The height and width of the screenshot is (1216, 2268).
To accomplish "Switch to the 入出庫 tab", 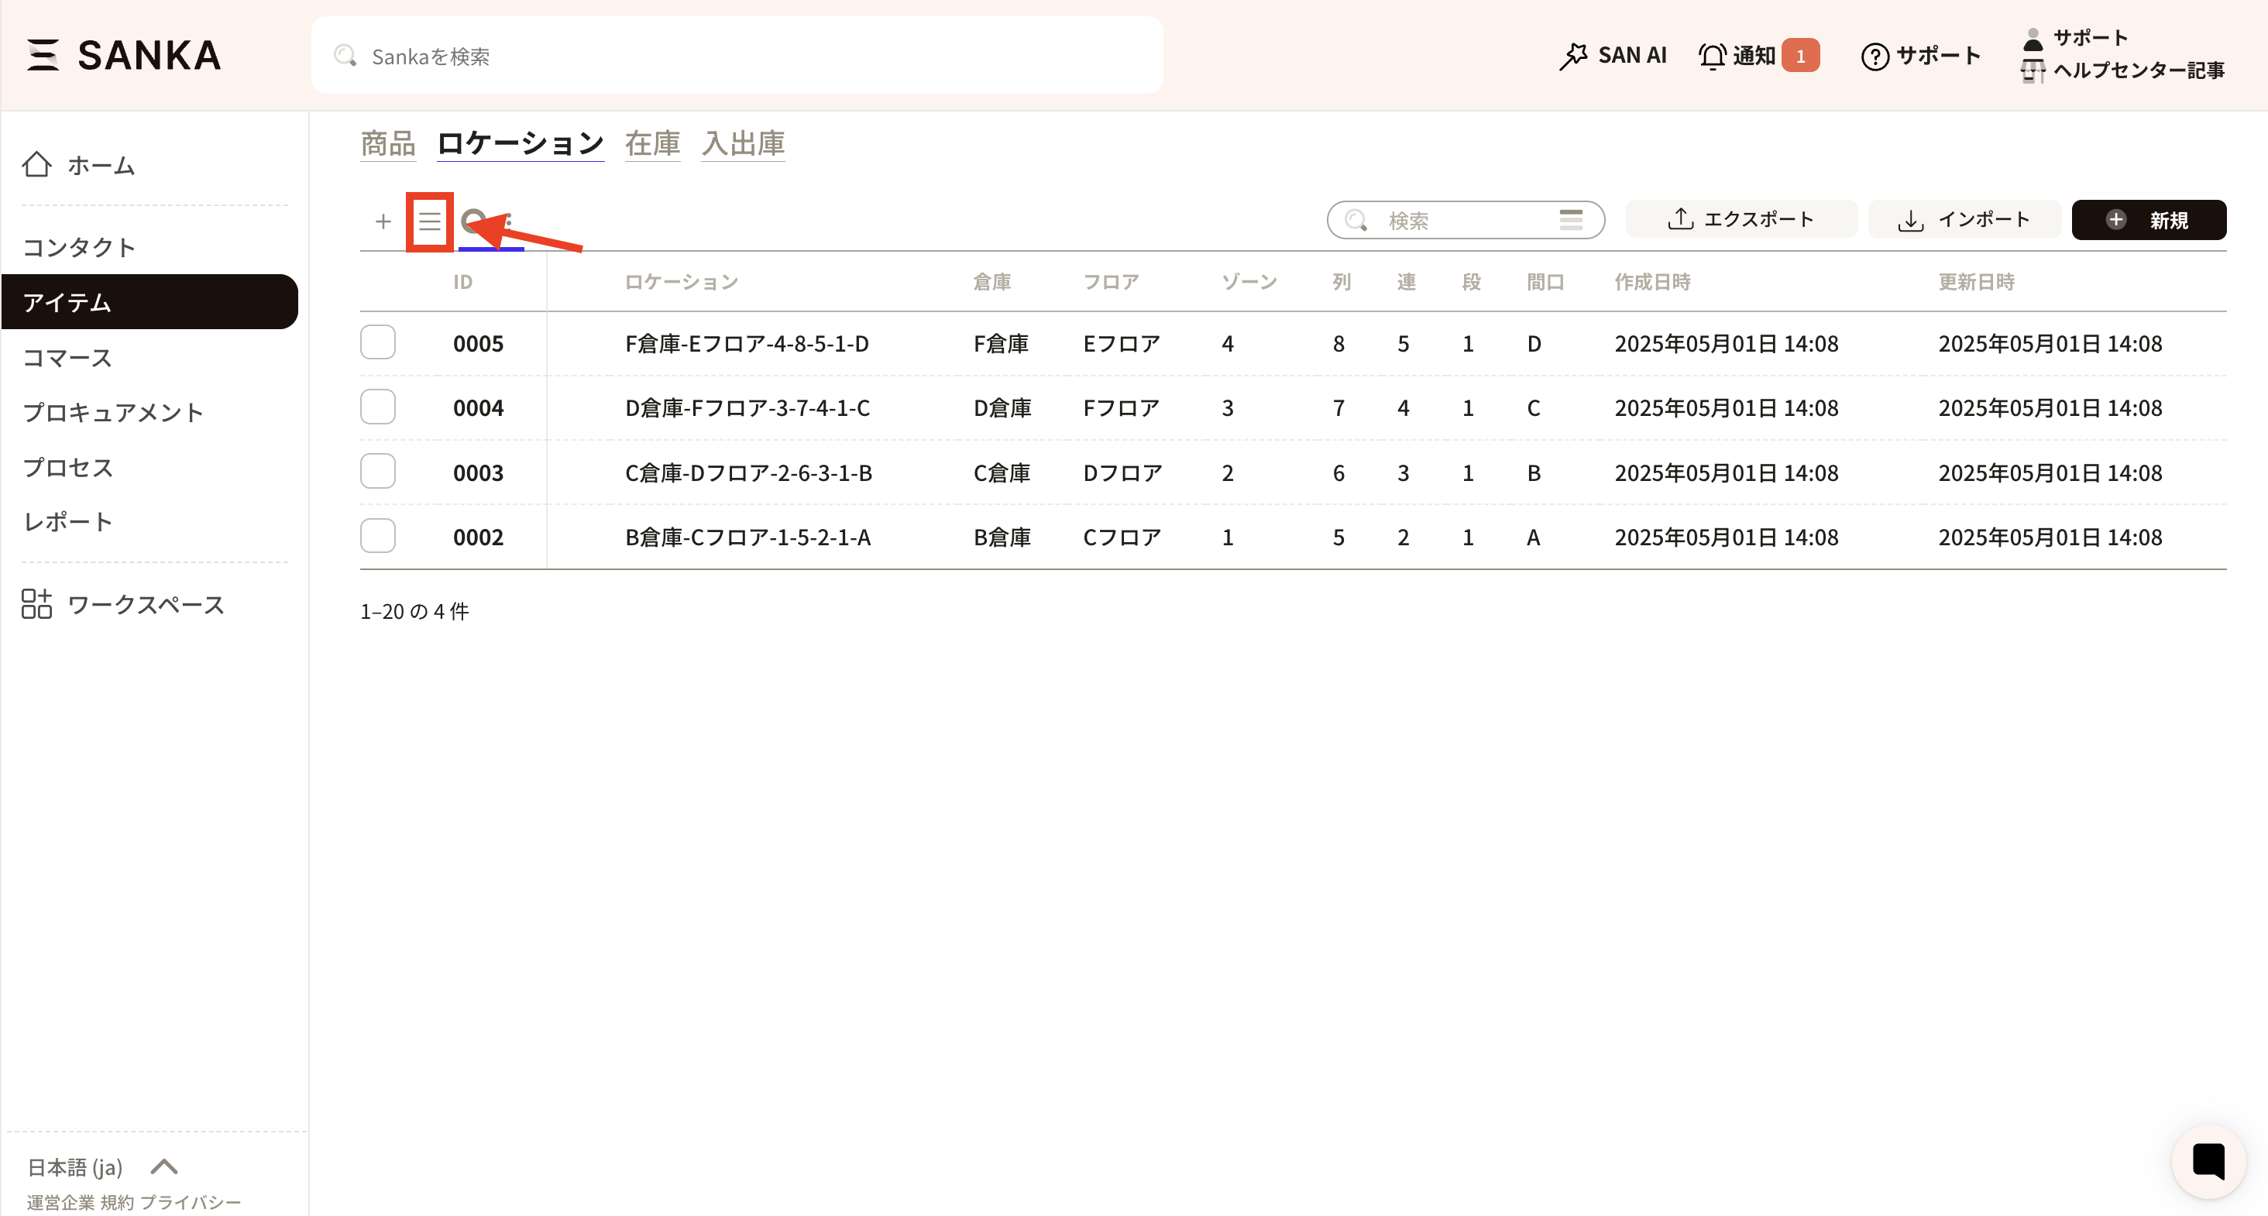I will click(743, 143).
